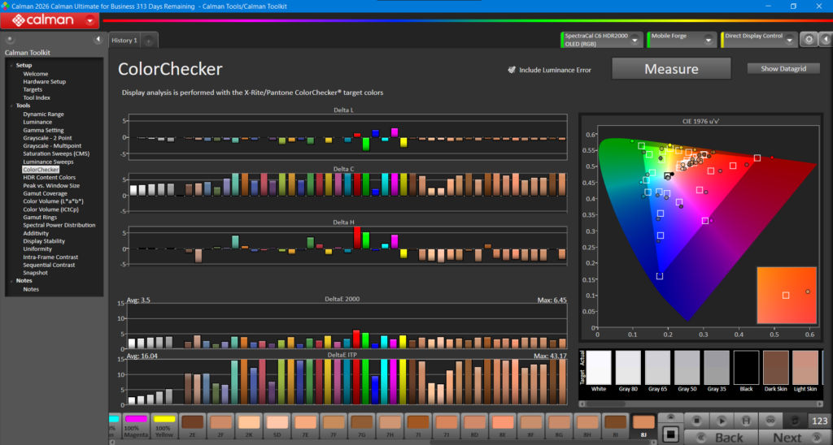Select the 100% Yellow patch
This screenshot has width=833, height=445.
(164, 426)
